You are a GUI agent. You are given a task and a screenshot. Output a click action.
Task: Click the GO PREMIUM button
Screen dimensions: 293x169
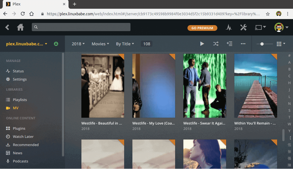pyautogui.click(x=202, y=28)
